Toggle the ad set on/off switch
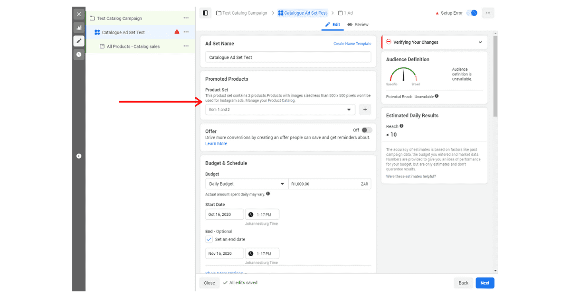 pyautogui.click(x=472, y=13)
